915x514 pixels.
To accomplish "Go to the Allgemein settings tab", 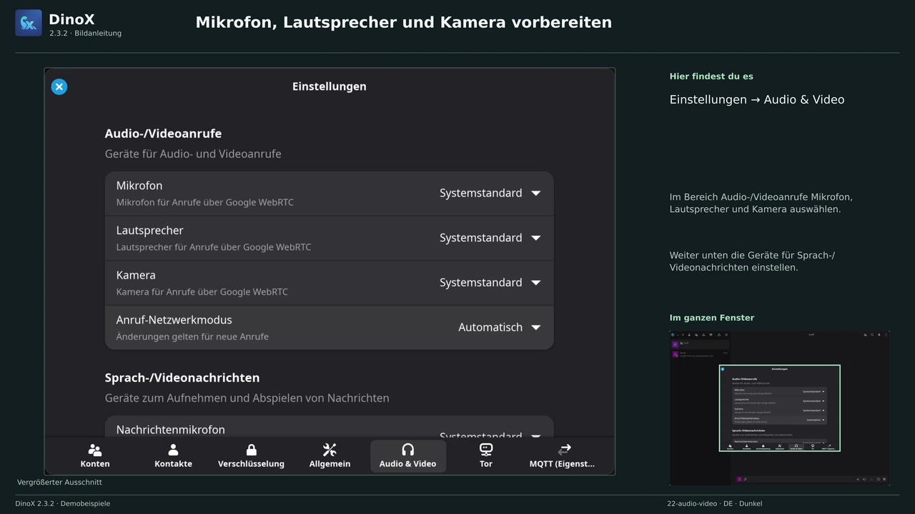I will 330,455.
